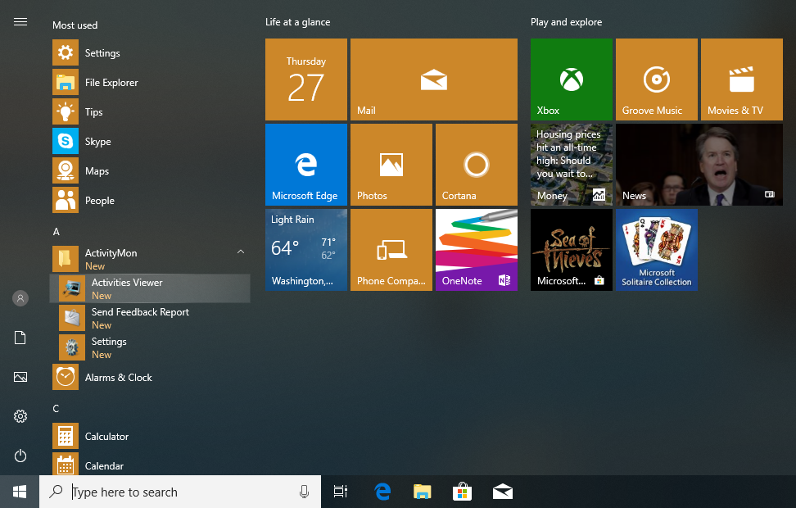
Task: Open the Mail tile
Action: (x=434, y=79)
